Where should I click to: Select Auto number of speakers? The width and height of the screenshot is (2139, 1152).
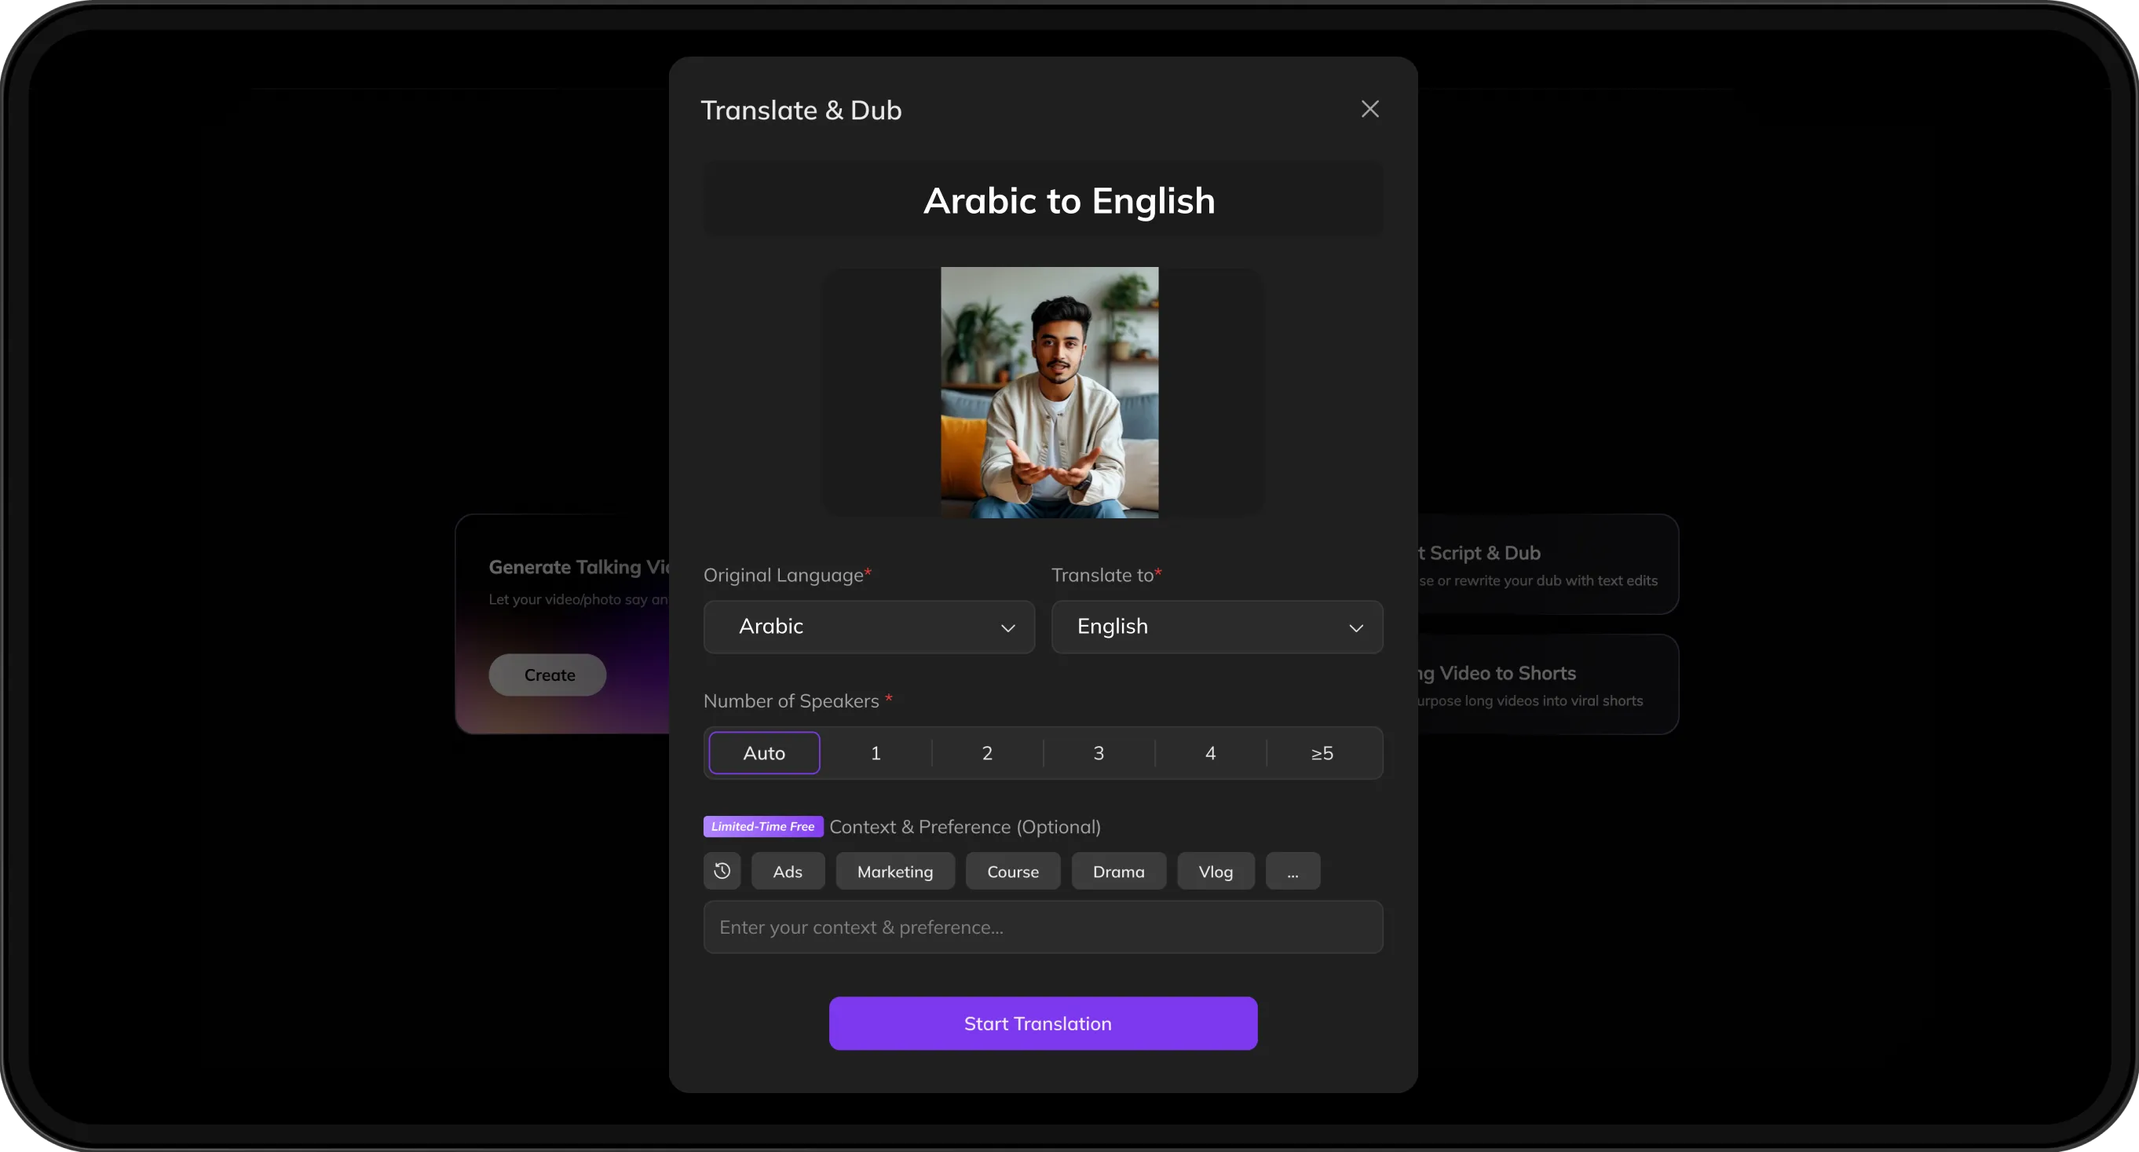763,752
